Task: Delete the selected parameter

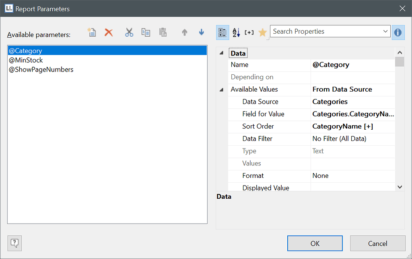Action: click(108, 32)
